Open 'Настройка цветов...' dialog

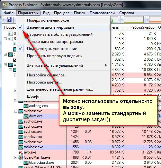pyautogui.click(x=63, y=82)
